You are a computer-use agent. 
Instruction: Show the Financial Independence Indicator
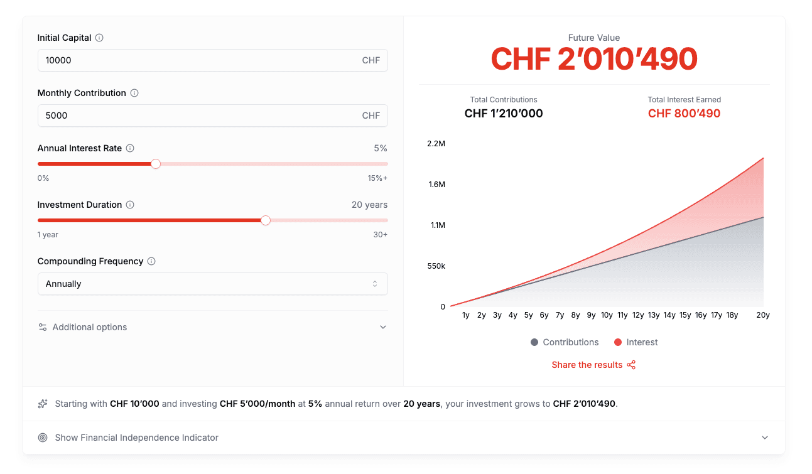click(x=137, y=438)
